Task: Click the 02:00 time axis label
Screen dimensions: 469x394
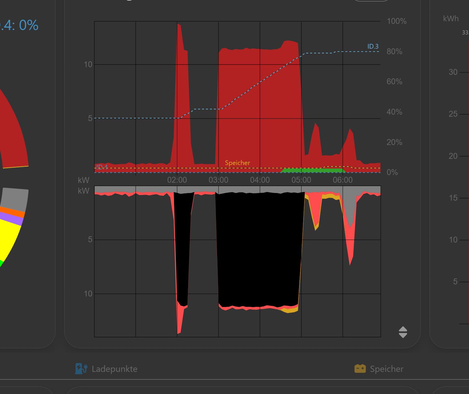Action: point(177,180)
